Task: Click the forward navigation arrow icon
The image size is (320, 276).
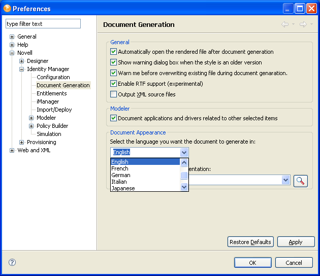Action: 303,24
